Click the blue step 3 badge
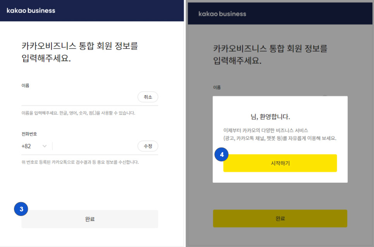374x247 pixels. point(21,209)
